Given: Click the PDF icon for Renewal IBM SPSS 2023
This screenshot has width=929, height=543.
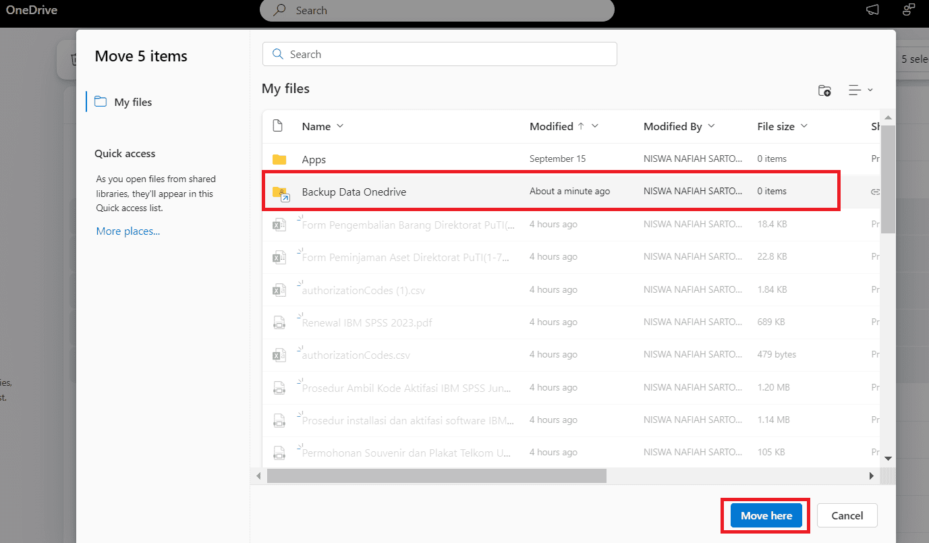Looking at the screenshot, I should pyautogui.click(x=279, y=322).
